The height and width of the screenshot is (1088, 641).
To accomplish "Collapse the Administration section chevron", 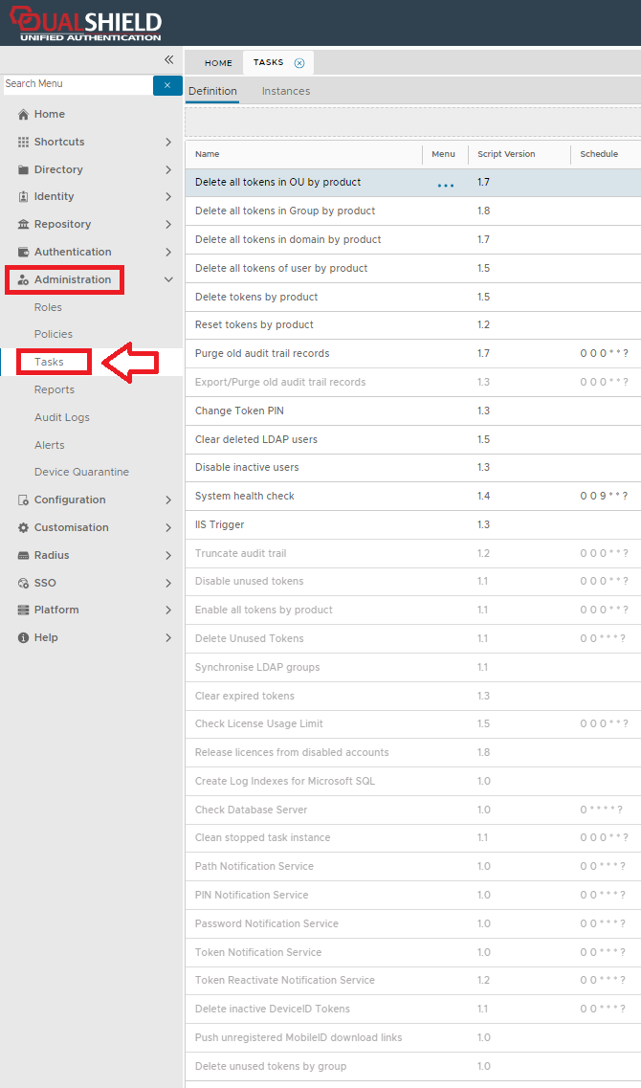I will (x=167, y=279).
